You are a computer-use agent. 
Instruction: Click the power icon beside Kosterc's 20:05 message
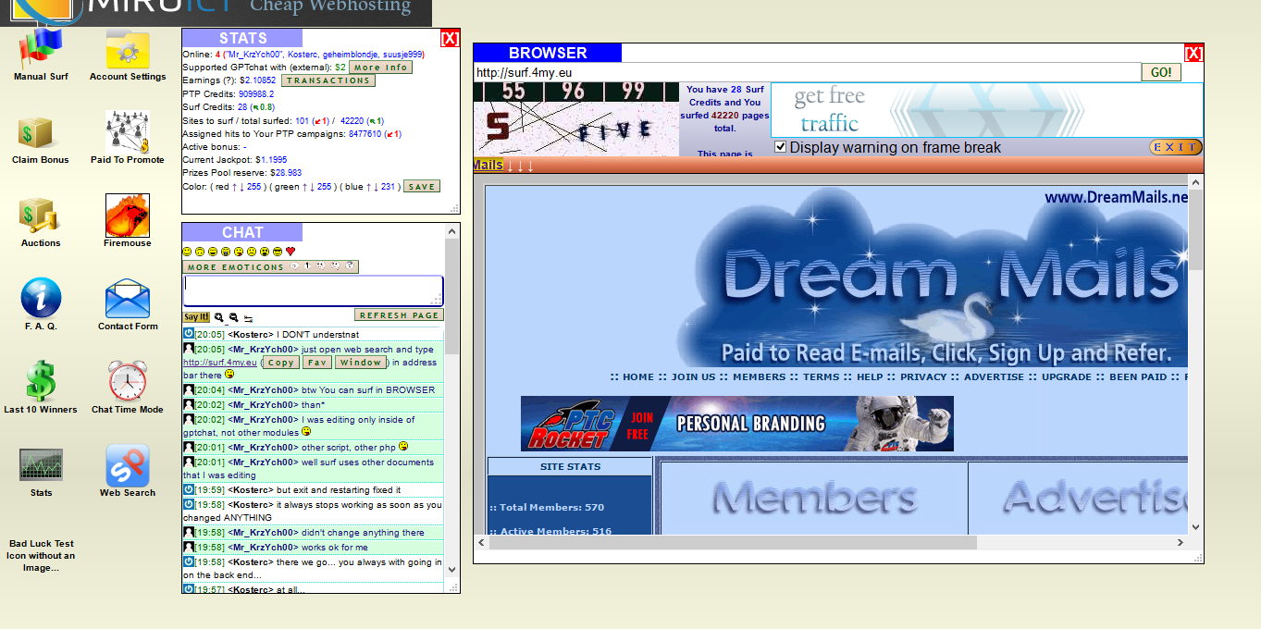(x=189, y=334)
